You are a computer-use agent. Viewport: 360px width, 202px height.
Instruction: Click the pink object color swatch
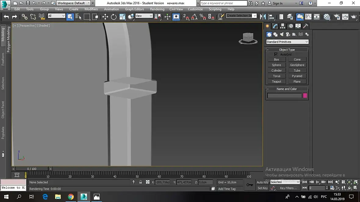(x=305, y=96)
